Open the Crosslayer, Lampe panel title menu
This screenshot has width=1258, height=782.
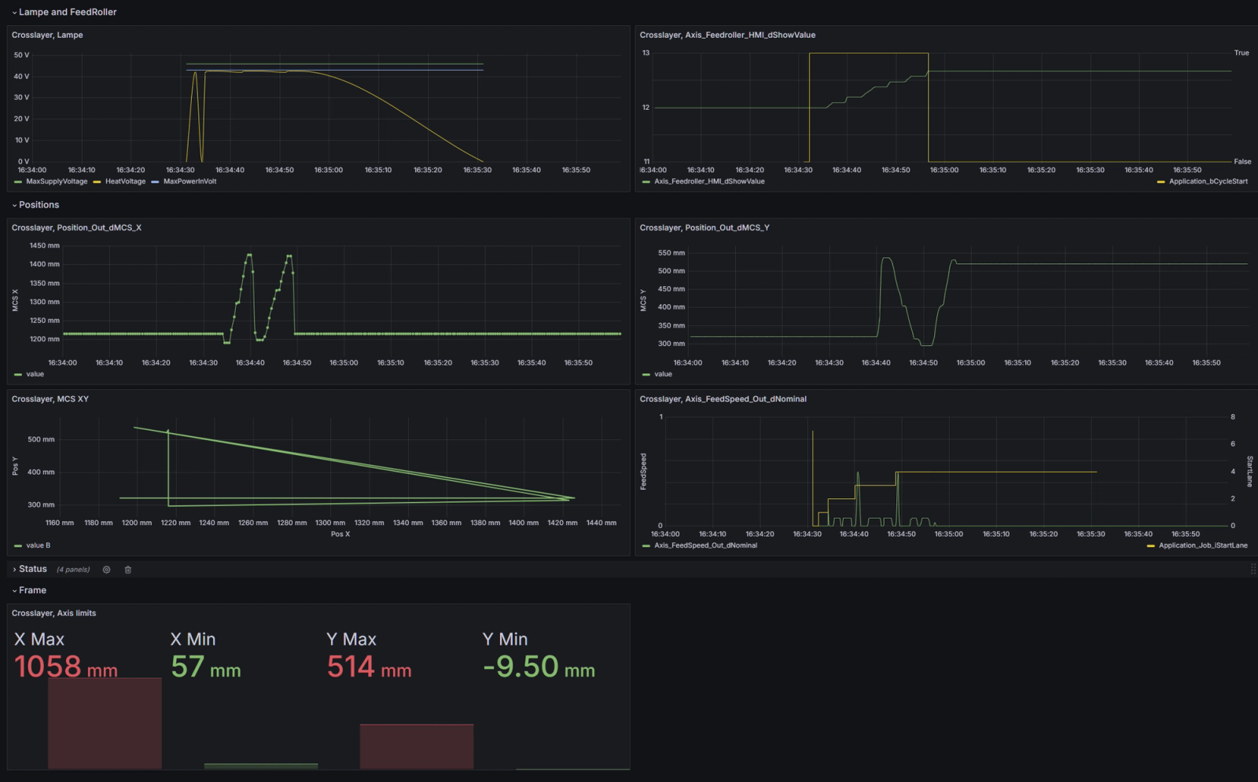(47, 35)
